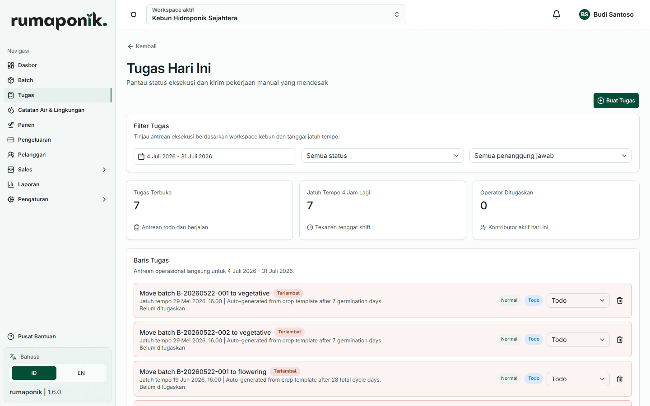
Task: Click the Kembali link
Action: tap(142, 46)
